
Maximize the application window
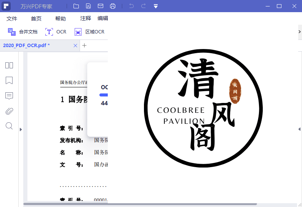[279, 6]
